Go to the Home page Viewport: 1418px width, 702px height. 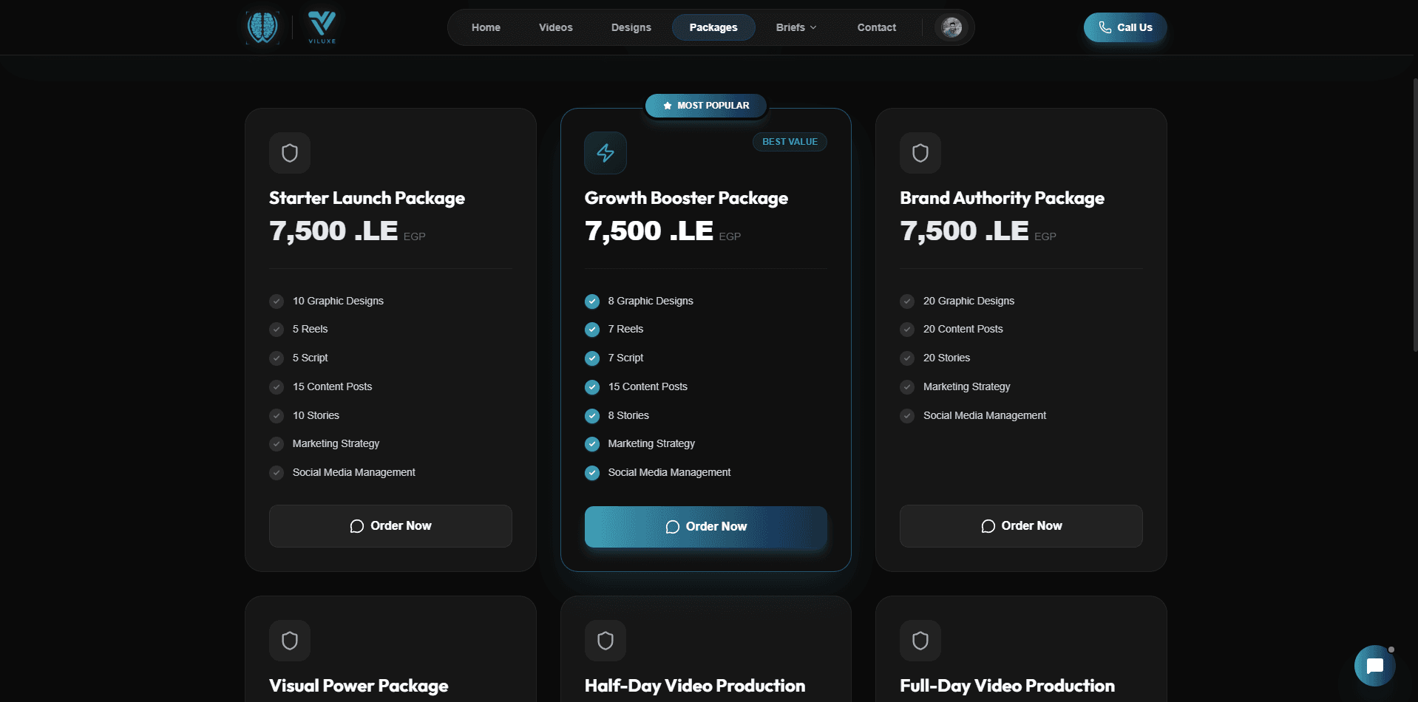click(486, 27)
